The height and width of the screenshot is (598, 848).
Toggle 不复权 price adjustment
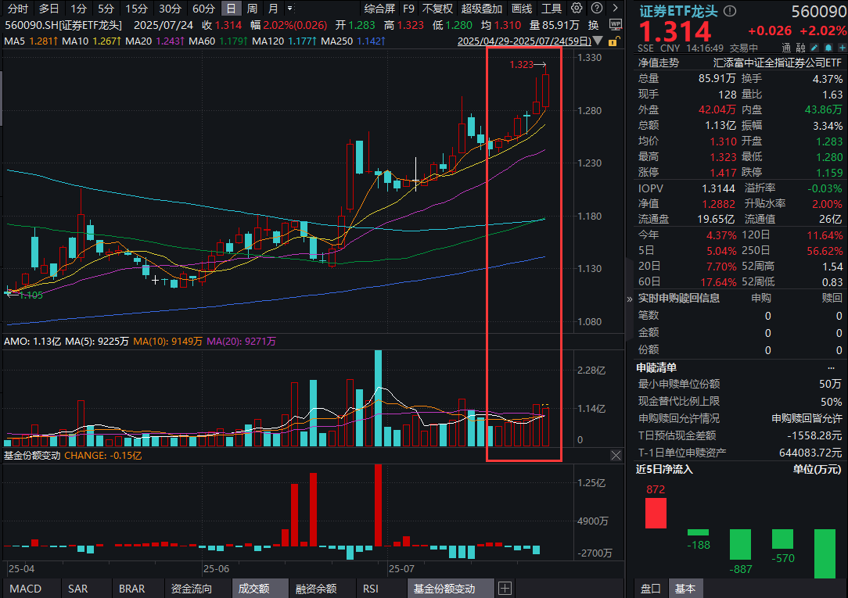pos(437,9)
